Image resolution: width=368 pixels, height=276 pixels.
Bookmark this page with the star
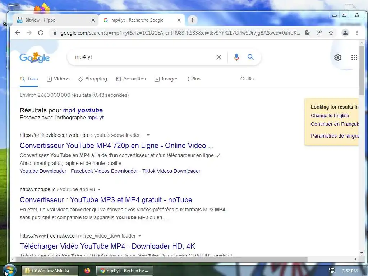(331, 33)
